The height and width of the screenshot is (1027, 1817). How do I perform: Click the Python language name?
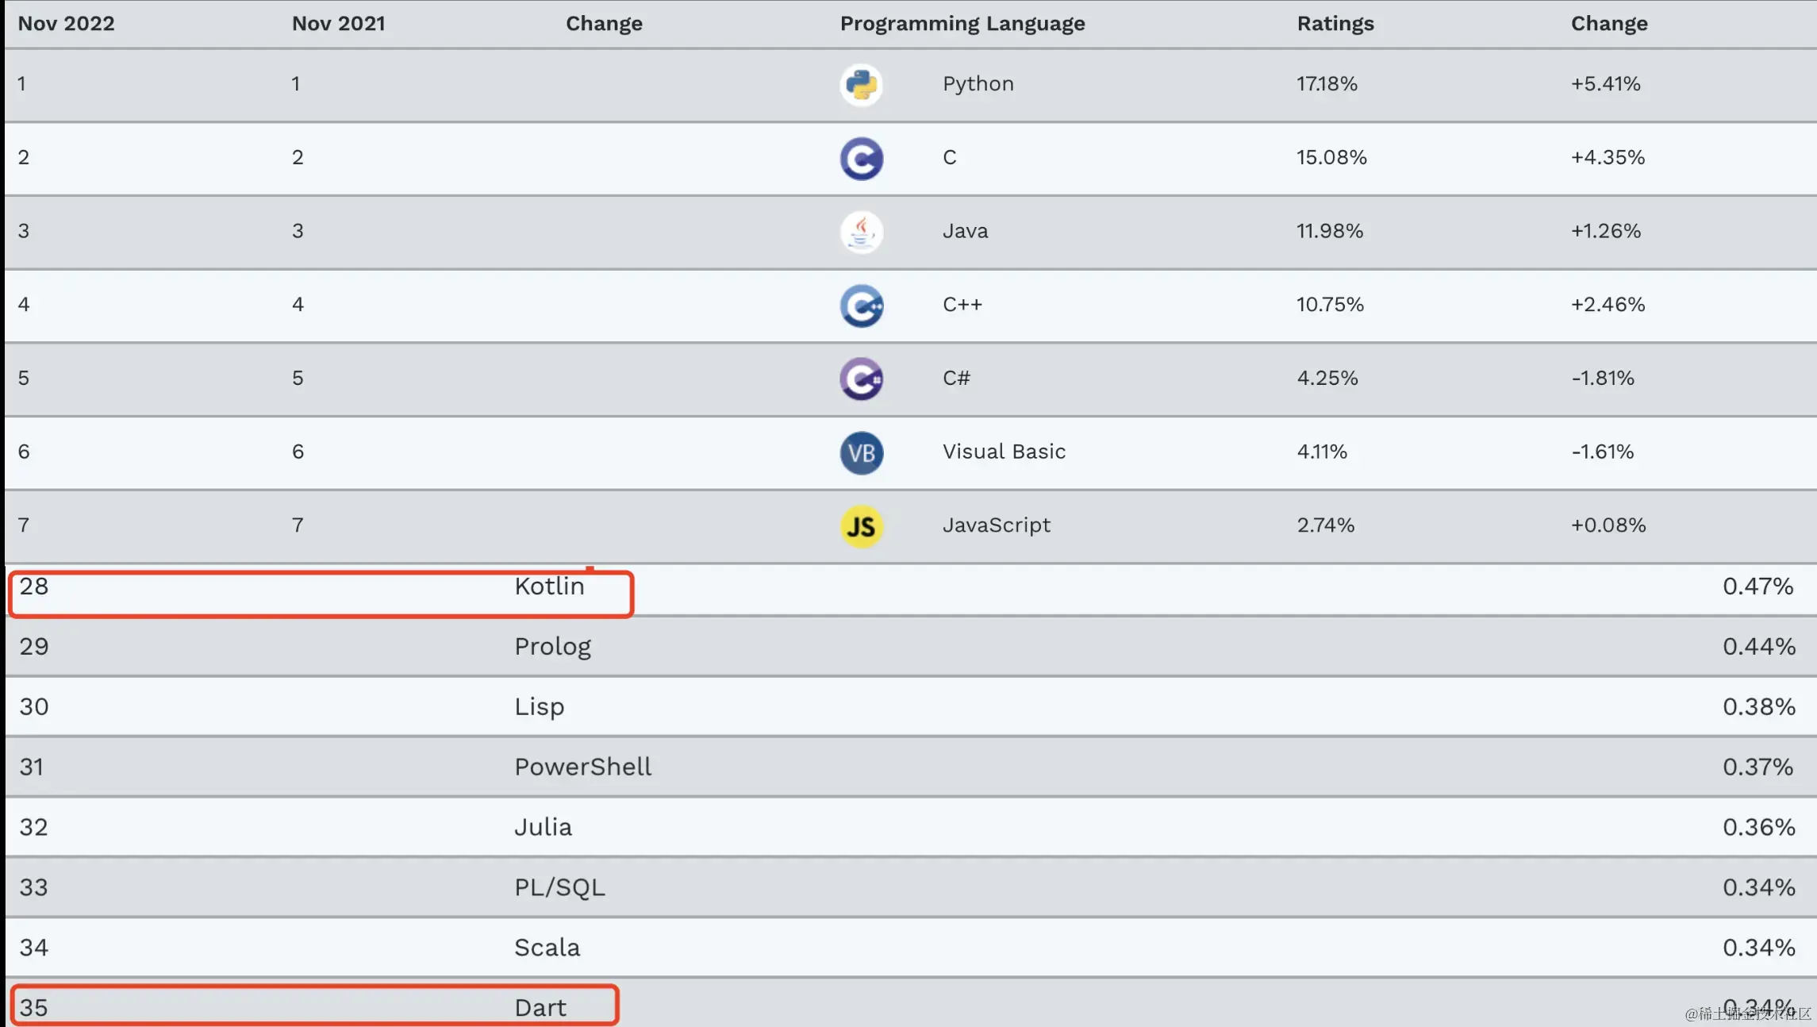pos(978,84)
